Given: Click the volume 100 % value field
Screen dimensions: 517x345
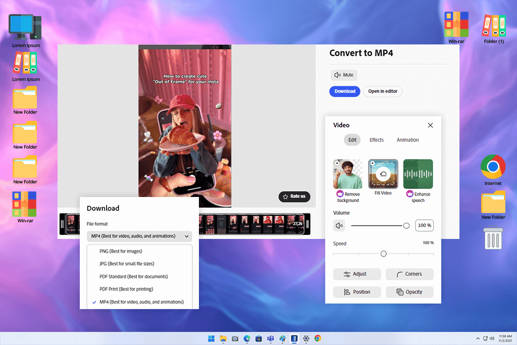Looking at the screenshot, I should tap(424, 225).
